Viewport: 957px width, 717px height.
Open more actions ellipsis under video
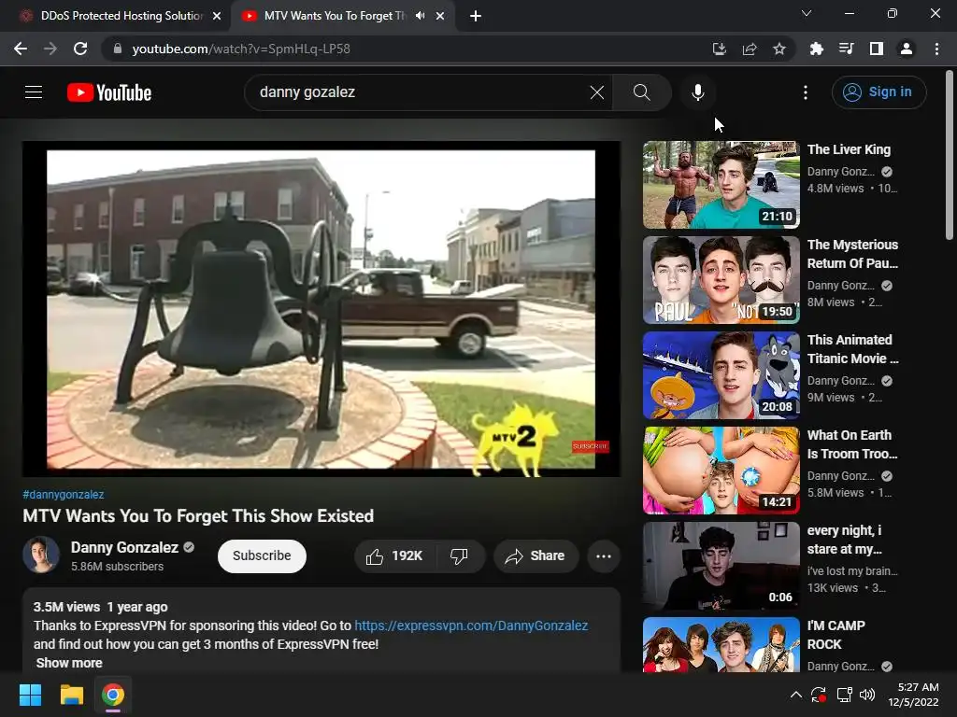603,556
